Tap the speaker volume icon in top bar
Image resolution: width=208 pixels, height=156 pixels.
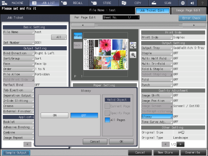[x=192, y=3]
